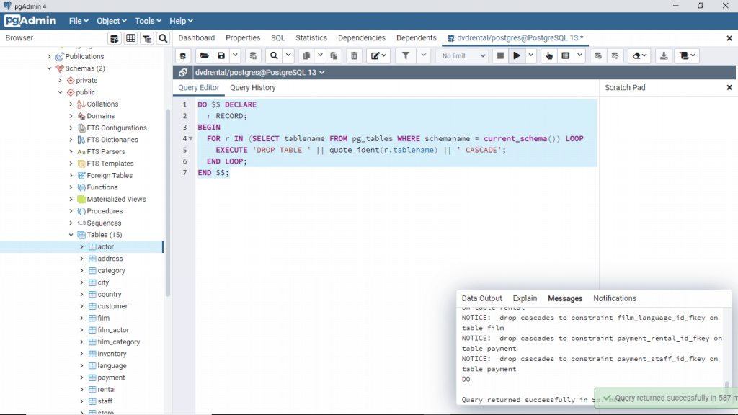Toggle connection status link icon

coord(183,73)
